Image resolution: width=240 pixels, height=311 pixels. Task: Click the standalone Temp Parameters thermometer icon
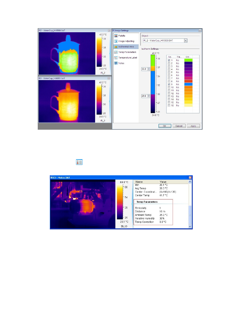tap(79, 162)
